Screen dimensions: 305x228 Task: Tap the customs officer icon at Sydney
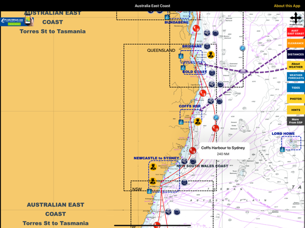152,181
